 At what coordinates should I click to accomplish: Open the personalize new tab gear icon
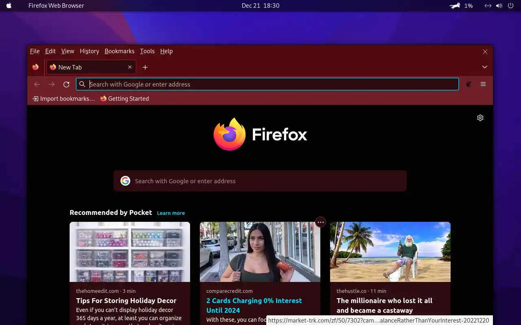tap(480, 118)
